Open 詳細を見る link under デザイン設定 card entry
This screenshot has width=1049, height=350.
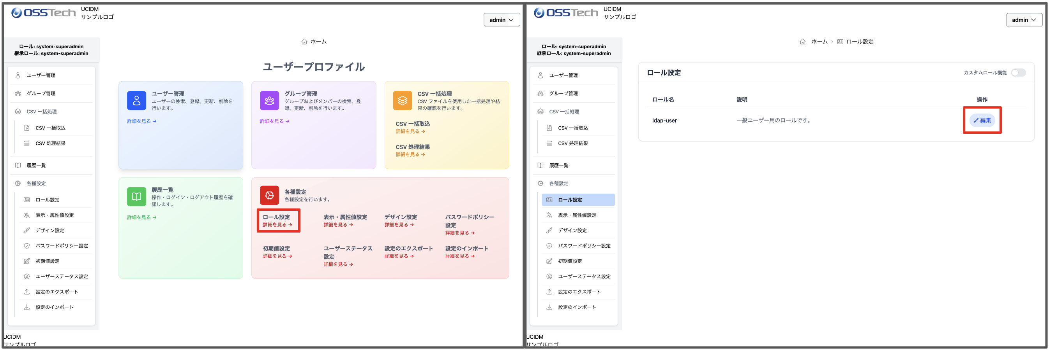point(399,225)
